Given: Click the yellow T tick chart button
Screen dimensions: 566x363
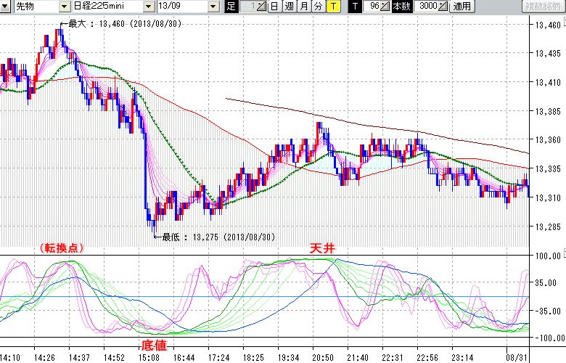Looking at the screenshot, I should click(332, 7).
